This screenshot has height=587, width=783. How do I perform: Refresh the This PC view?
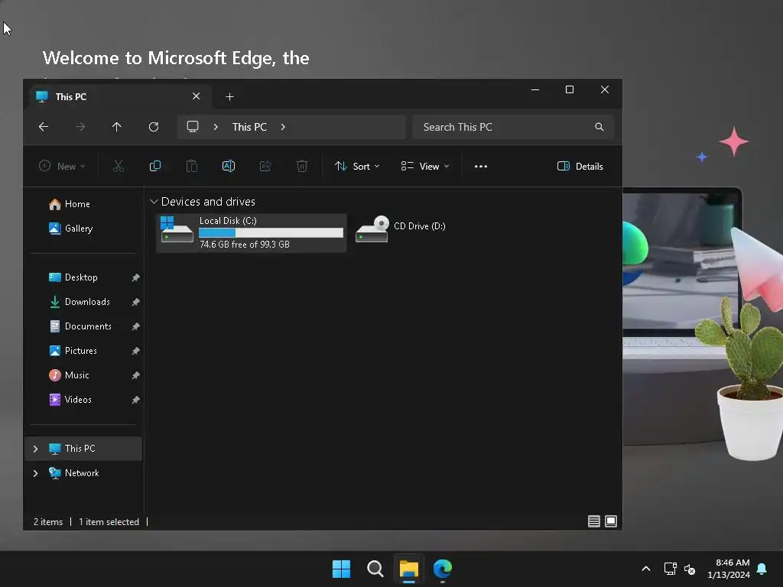[153, 127]
